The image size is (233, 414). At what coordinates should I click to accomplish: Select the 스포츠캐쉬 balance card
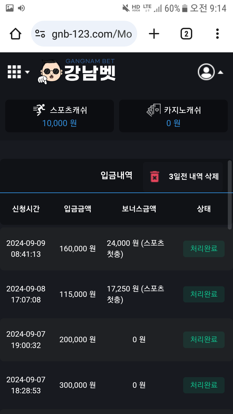(x=60, y=116)
